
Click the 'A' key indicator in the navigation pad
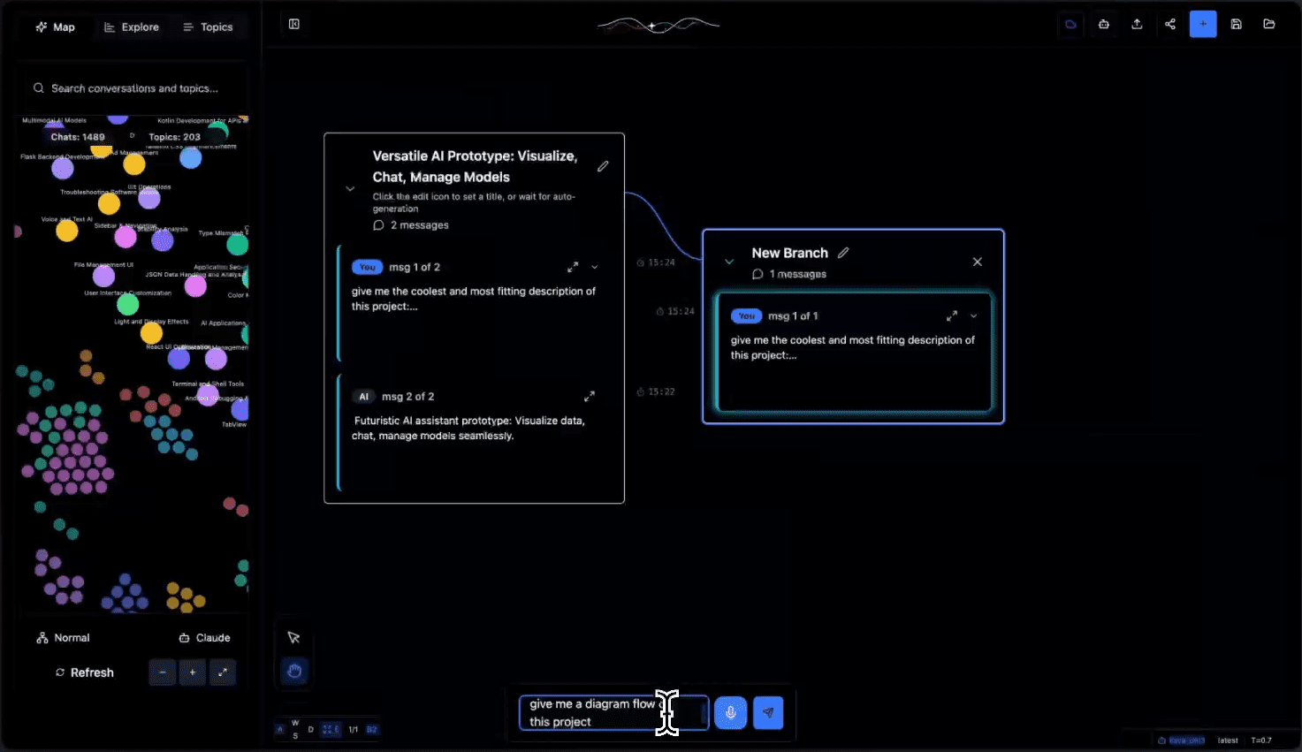click(x=280, y=730)
